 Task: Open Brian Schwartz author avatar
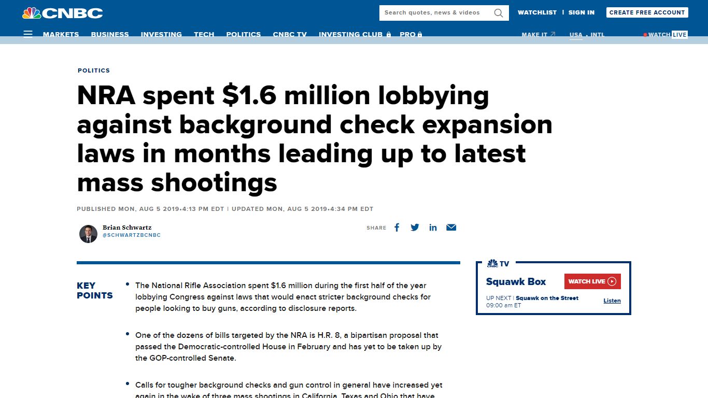88,234
